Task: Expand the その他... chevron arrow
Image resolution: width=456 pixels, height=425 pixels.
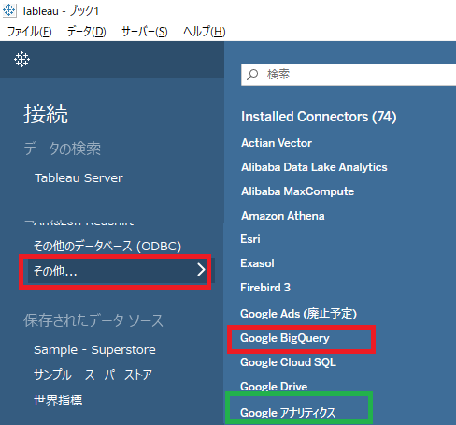Action: pos(201,270)
